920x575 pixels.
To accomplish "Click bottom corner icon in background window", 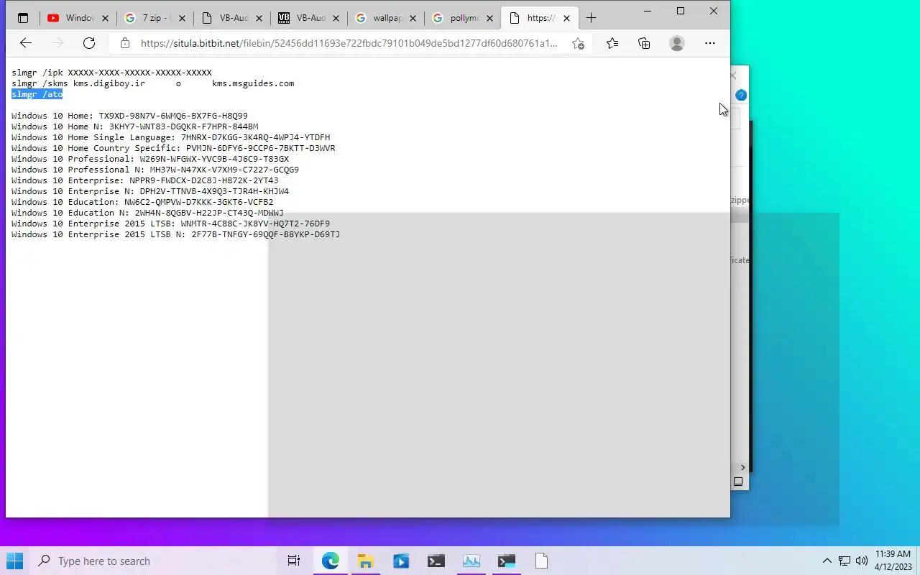I will (738, 482).
